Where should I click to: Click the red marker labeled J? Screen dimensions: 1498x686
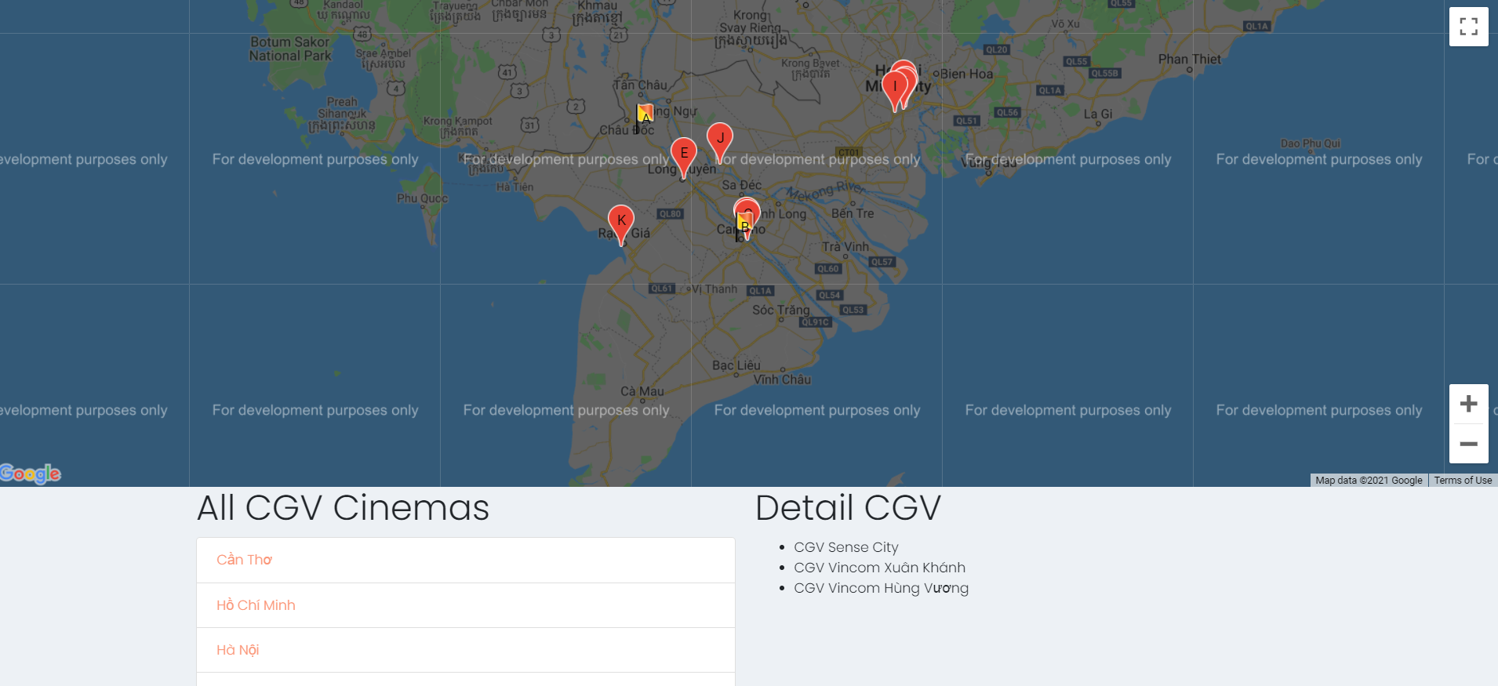720,143
